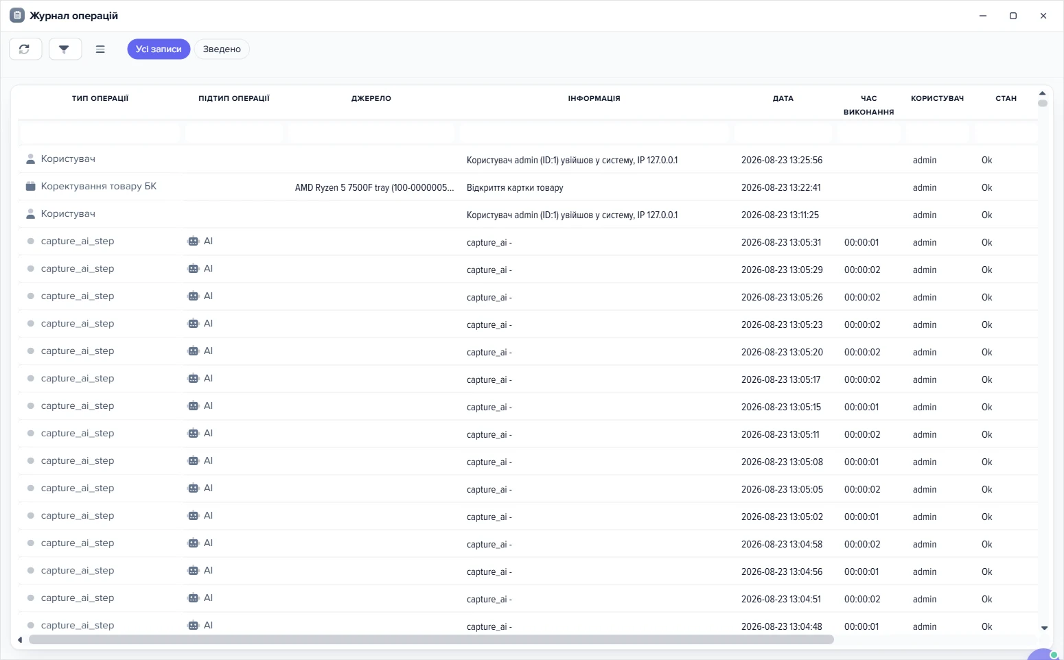Image resolution: width=1064 pixels, height=660 pixels.
Task: Refresh the operations journal list
Action: [x=25, y=49]
